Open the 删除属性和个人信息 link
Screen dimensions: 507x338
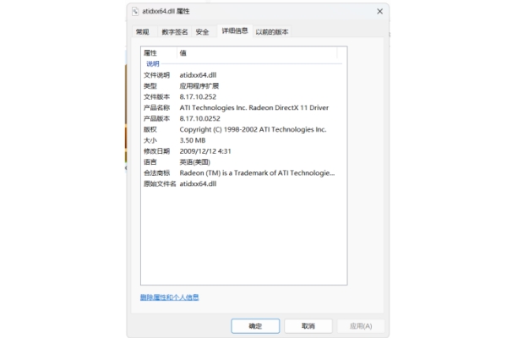(169, 297)
